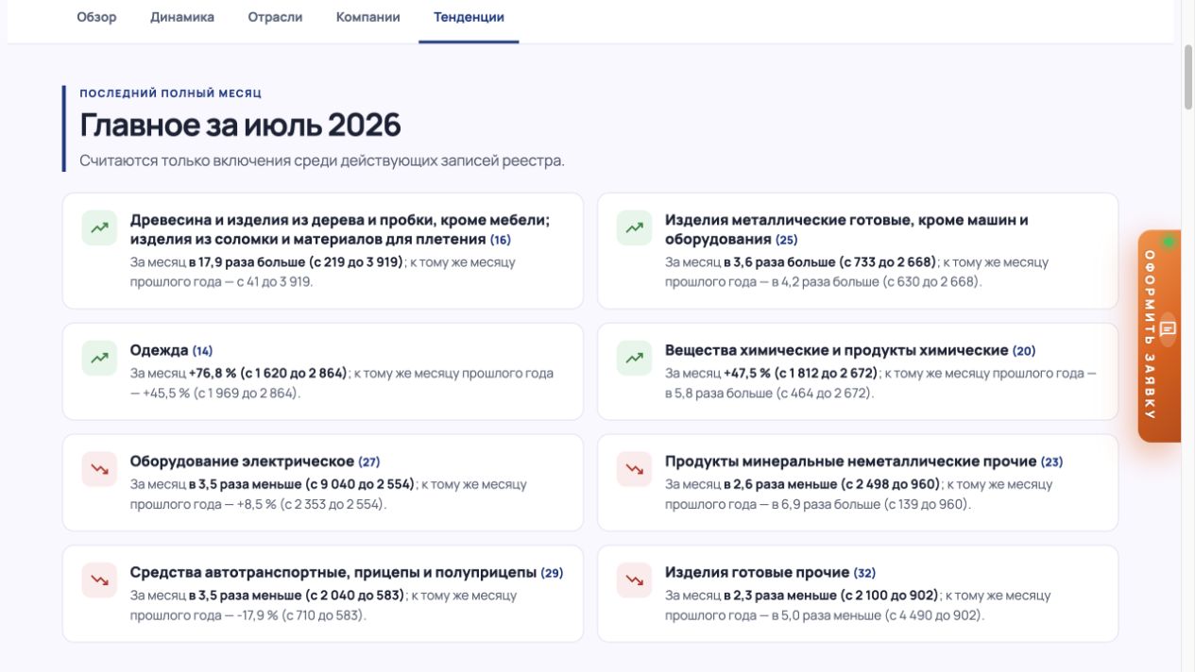This screenshot has width=1195, height=672.
Task: Click the upward trend icon for Древесина card
Action: tap(99, 227)
